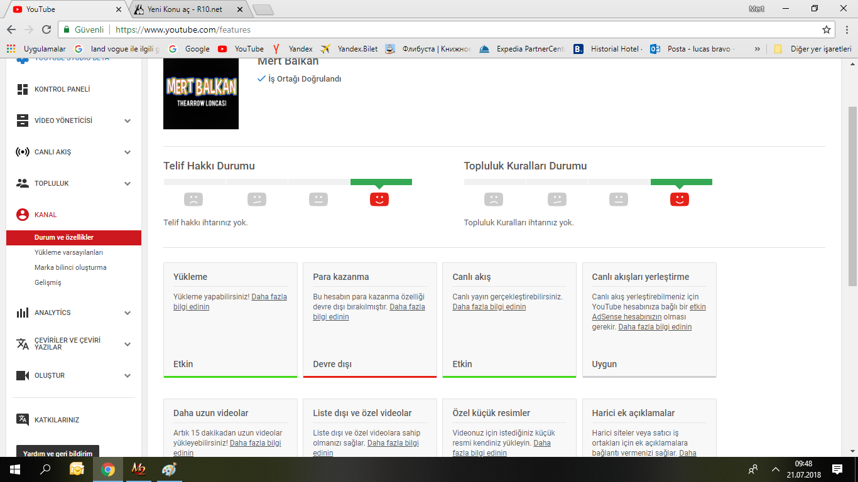Image resolution: width=858 pixels, height=482 pixels.
Task: Open the Uygulamalar apps shortcut
Action: coord(36,49)
